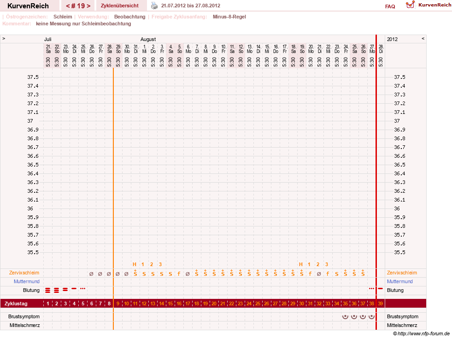Click the KurvenReich crown logo icon
Image resolution: width=452 pixels, height=339 pixels.
pos(410,5)
